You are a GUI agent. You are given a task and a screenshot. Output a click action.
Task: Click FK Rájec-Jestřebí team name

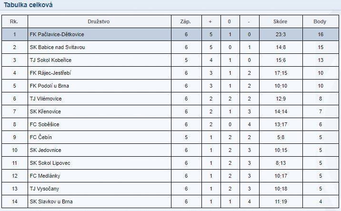click(x=50, y=73)
